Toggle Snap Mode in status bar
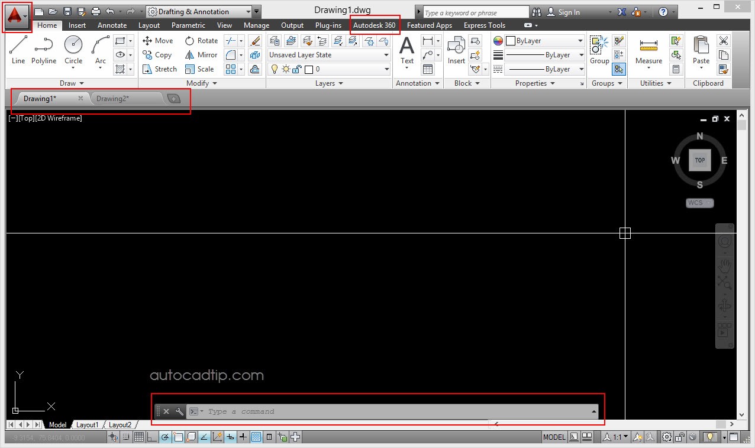 125,437
